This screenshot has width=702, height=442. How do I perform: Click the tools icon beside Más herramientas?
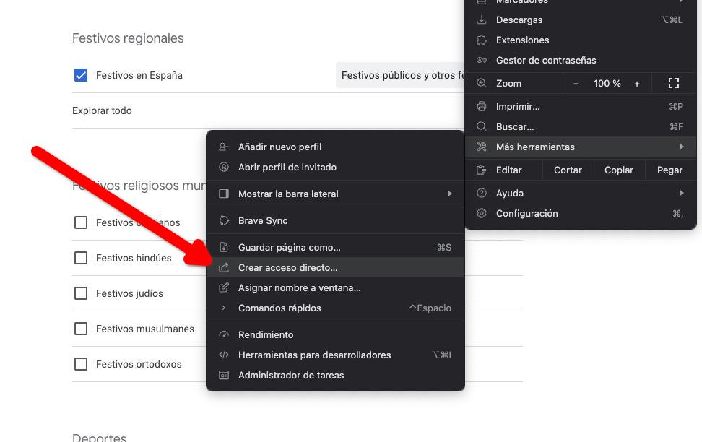pyautogui.click(x=482, y=147)
